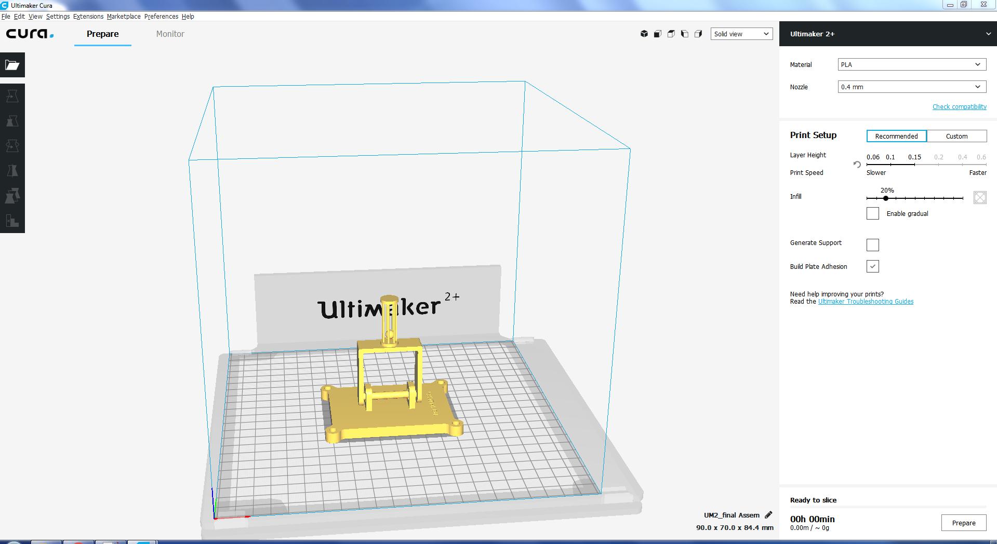Screen dimensions: 997x544
Task: Click the 0.00m / ~ 0g material estimate
Action: 809,528
